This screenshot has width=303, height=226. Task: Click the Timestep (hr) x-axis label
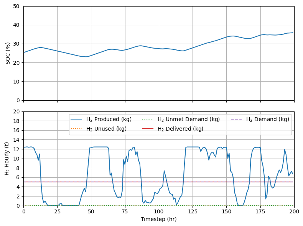[159, 219]
